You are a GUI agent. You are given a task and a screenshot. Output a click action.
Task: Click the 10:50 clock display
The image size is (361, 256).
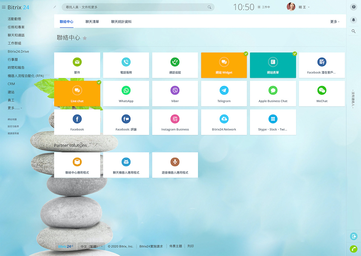coord(244,7)
